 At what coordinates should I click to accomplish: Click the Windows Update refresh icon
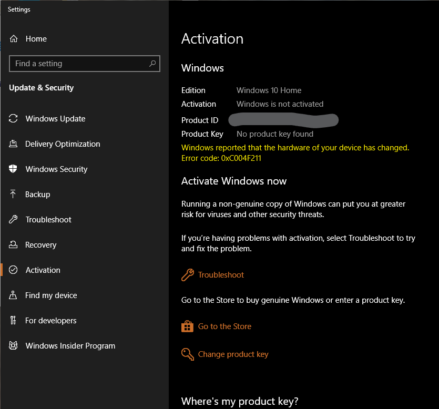coord(13,118)
